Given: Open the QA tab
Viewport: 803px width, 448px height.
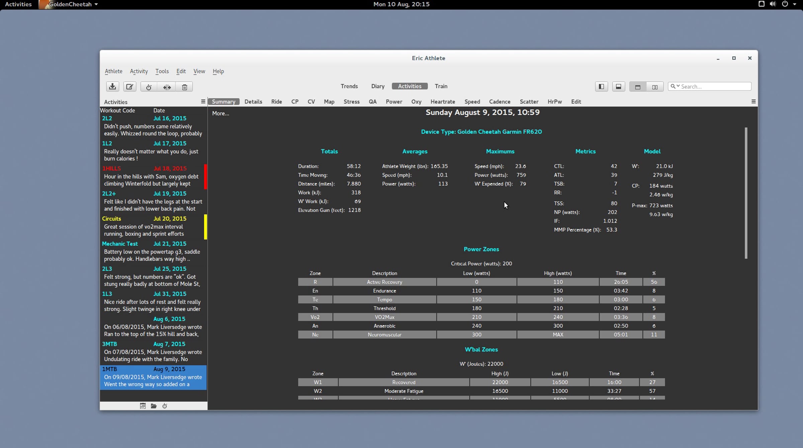Looking at the screenshot, I should tap(373, 101).
